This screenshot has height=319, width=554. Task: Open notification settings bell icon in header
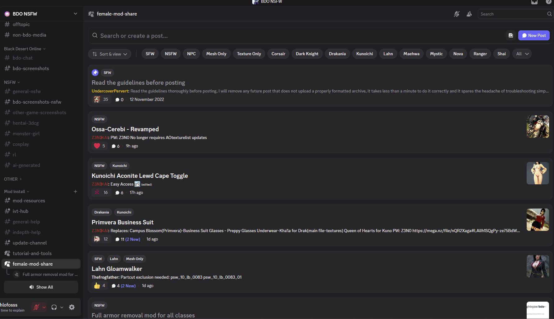pos(456,14)
